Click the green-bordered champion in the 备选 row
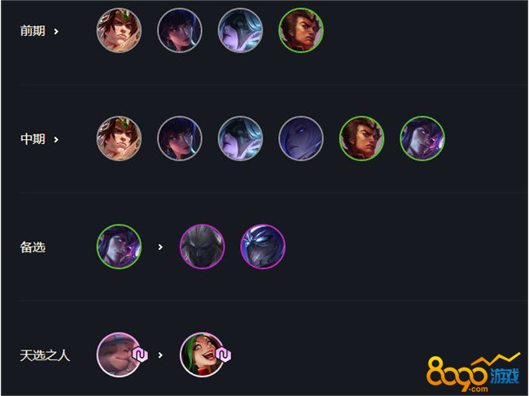529x396 pixels. 119,246
